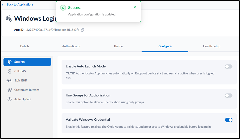240x139 pixels.
Task: Click the Enable Auto Launch Mode heading
Action: coord(86,66)
